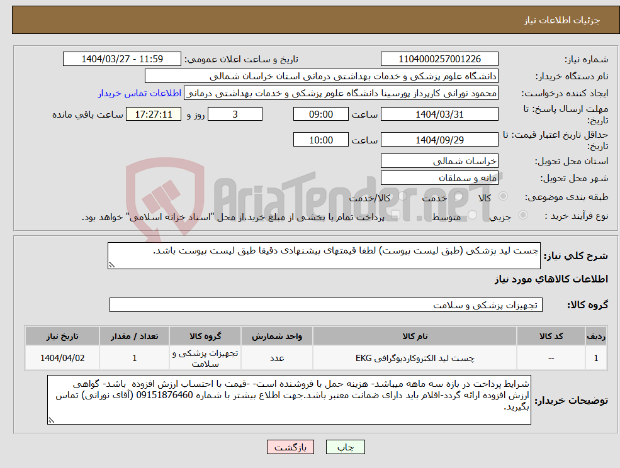Viewport: 620px width, 468px height.
Task: Choose کالا/خدمت classification option
Action: 402,196
